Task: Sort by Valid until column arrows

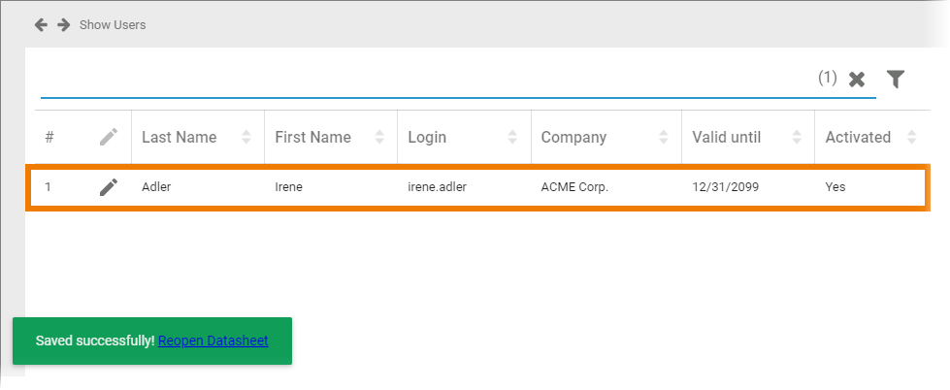Action: [797, 138]
